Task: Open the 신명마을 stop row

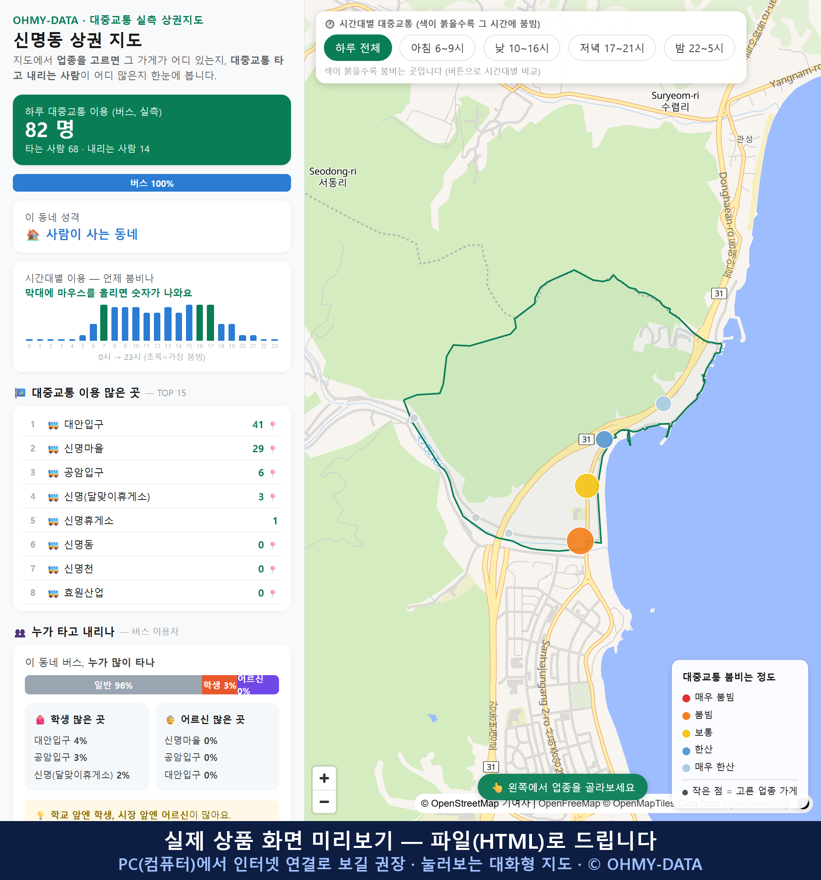Action: pyautogui.click(x=152, y=448)
